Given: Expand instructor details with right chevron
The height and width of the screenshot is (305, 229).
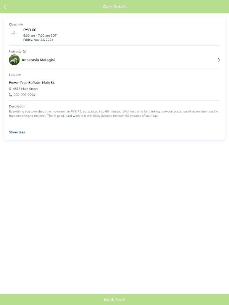Looking at the screenshot, I should pos(219,60).
